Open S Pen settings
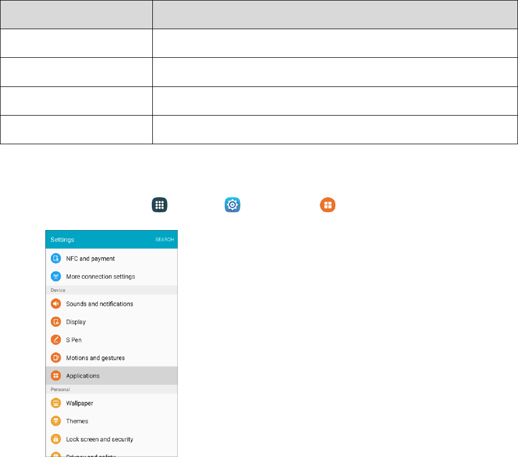This screenshot has height=457, width=518. [112, 340]
